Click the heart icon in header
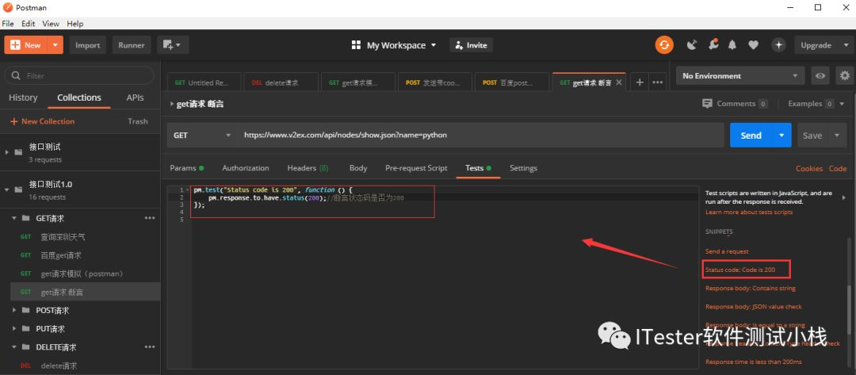 pyautogui.click(x=754, y=45)
